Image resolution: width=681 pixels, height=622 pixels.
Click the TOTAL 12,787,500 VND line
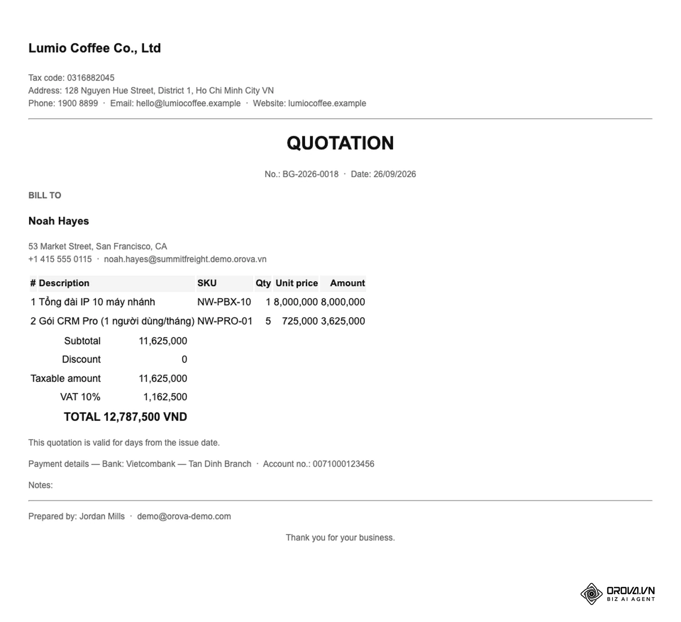[126, 417]
